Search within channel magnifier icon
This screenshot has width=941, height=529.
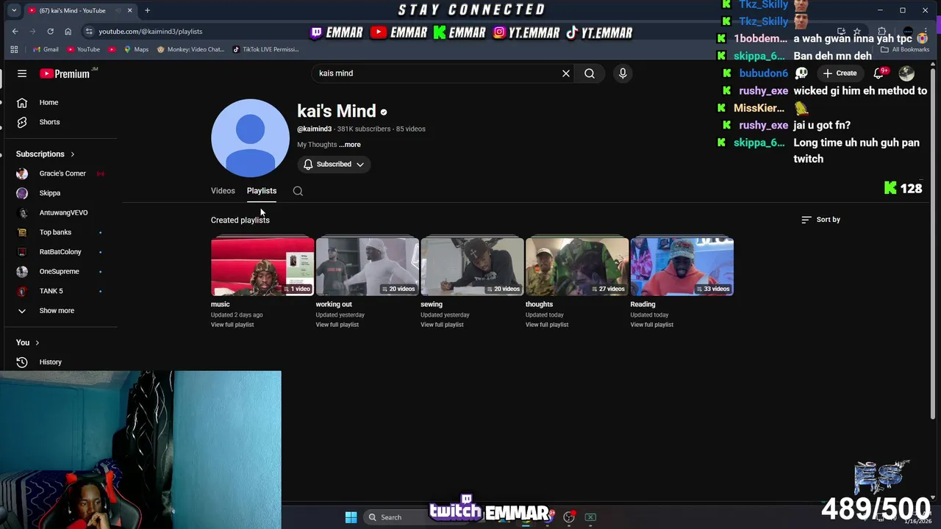298,191
